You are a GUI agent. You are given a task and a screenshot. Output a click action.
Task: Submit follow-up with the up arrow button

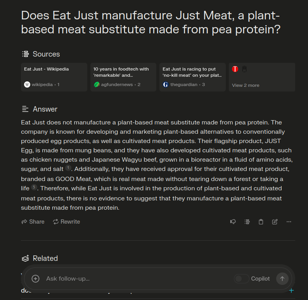(282, 279)
